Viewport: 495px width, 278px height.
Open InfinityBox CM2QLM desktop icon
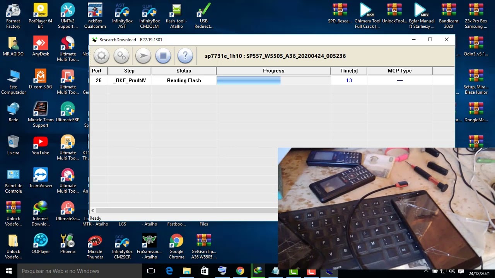(x=149, y=16)
